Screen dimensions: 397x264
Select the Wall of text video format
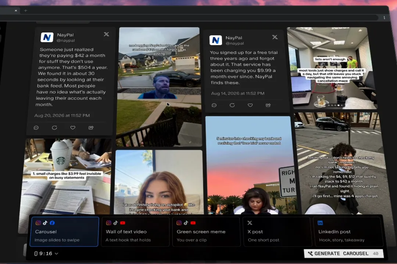point(135,232)
